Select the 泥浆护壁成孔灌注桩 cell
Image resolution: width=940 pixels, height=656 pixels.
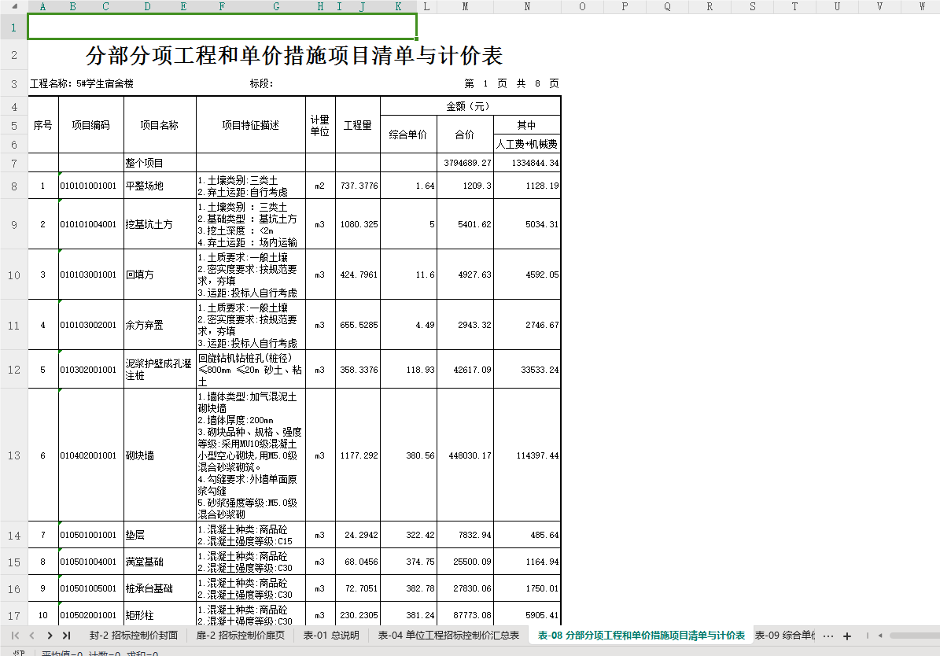click(x=160, y=370)
